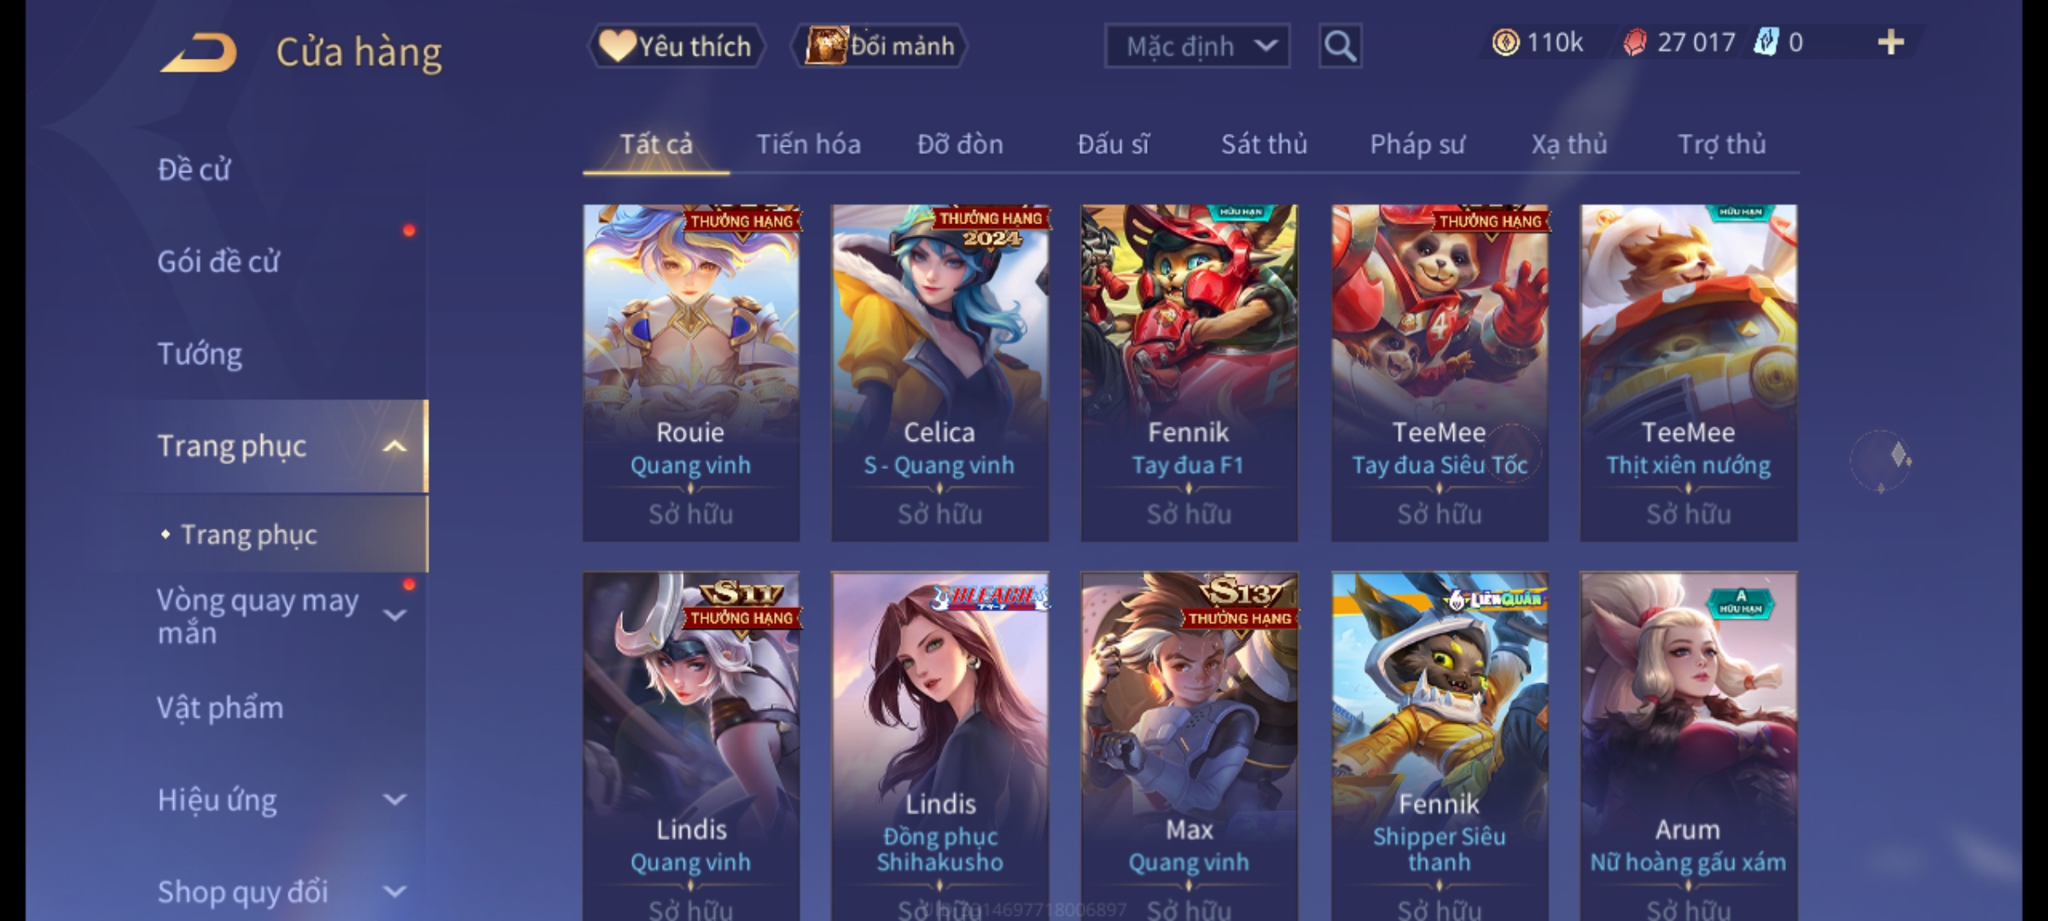
Task: Go to Tướng in the sidebar
Action: (200, 354)
